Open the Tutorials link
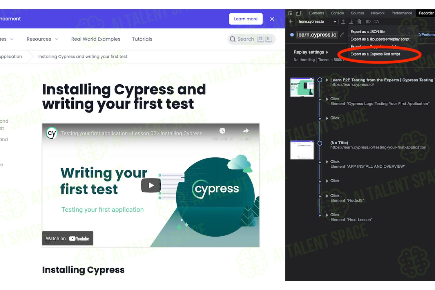 (142, 39)
